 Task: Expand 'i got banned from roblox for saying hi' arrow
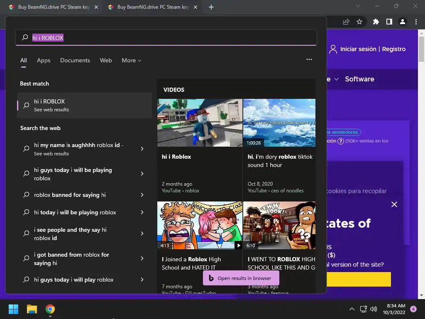tap(142, 258)
